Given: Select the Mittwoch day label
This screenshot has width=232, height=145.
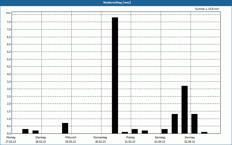Looking at the screenshot, I should pos(71,137).
